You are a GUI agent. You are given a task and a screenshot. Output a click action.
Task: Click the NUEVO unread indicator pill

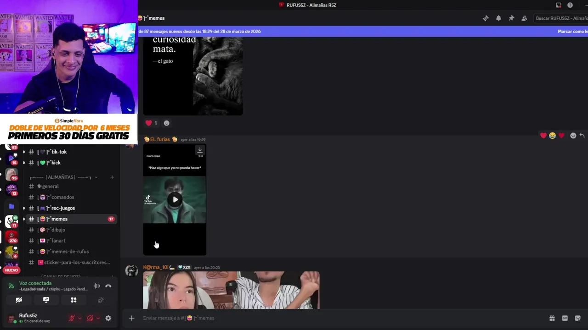click(11, 270)
